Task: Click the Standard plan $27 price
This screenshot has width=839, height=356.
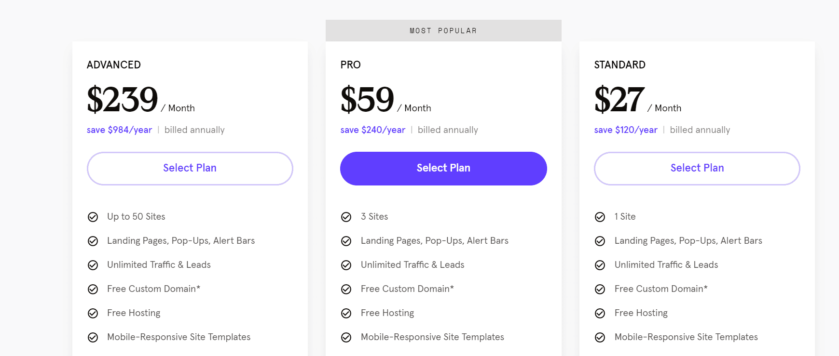Action: click(x=619, y=100)
